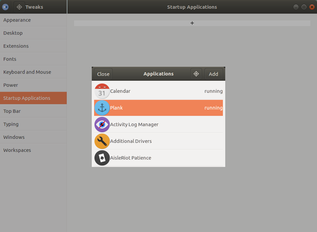Click the plus icon to add startup app

[x=192, y=23]
